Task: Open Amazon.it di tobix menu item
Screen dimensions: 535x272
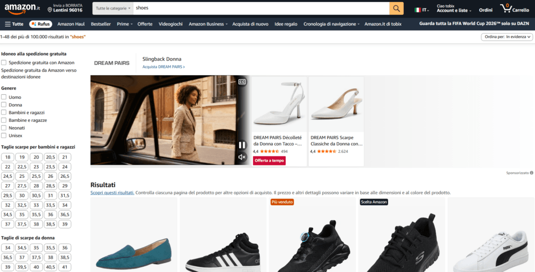Action: [383, 24]
